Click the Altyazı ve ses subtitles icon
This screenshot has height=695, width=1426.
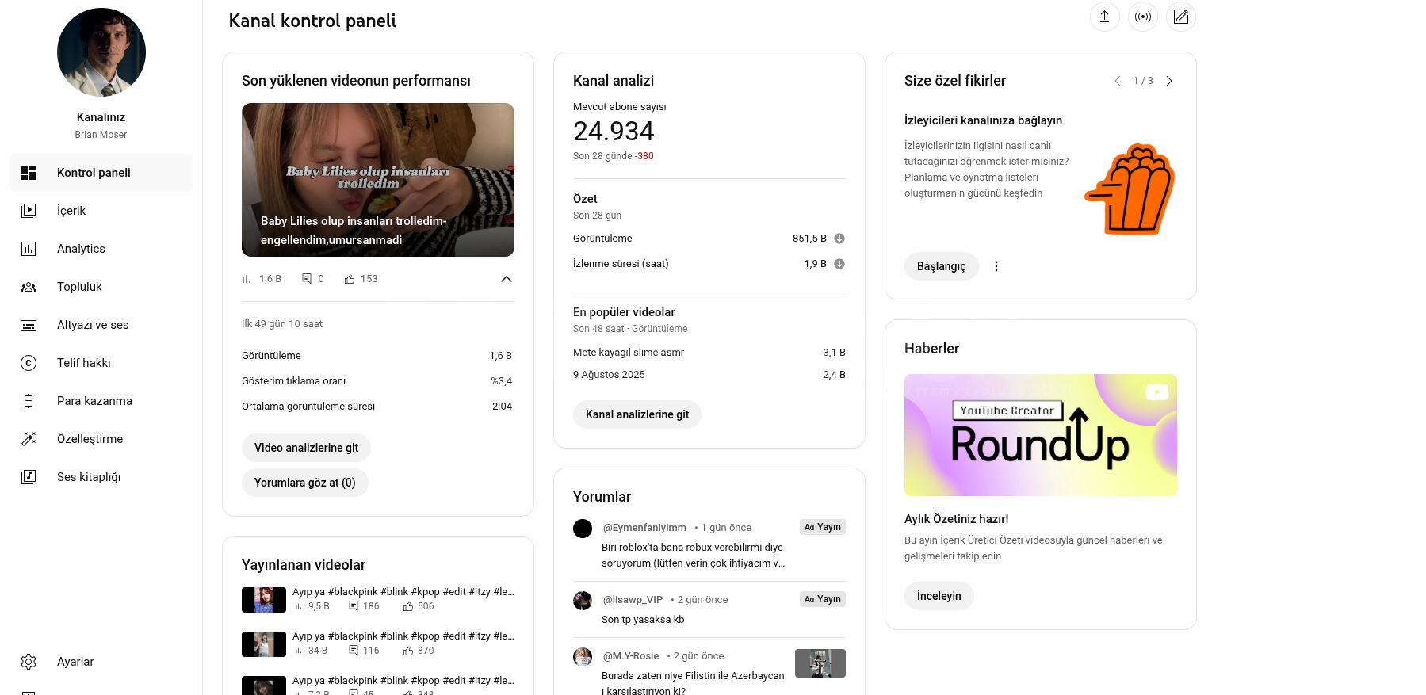point(29,325)
